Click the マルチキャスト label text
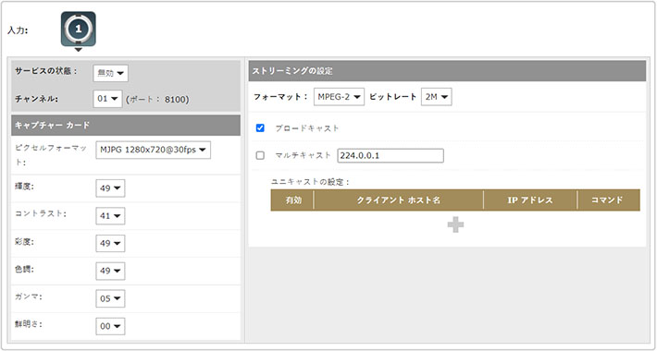This screenshot has height=351, width=657. [303, 155]
